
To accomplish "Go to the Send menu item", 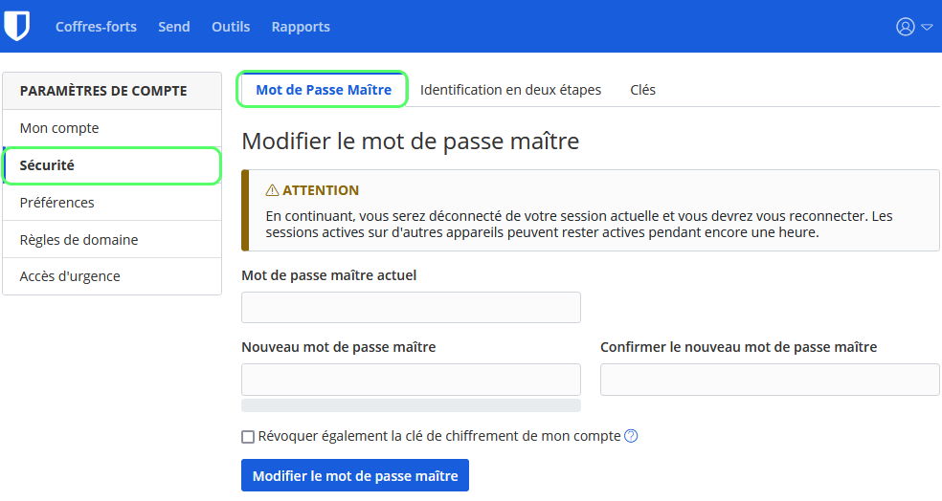I will [174, 27].
